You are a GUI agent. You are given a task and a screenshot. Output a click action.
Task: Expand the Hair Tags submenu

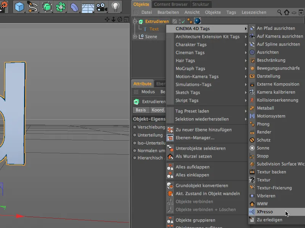[207, 60]
